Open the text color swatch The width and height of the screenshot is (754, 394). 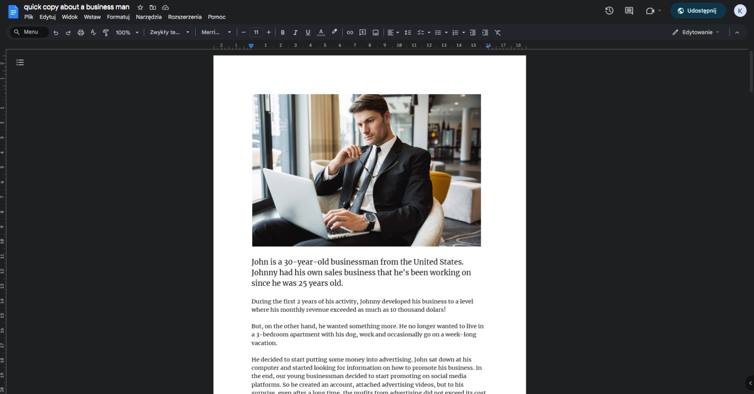[x=321, y=32]
